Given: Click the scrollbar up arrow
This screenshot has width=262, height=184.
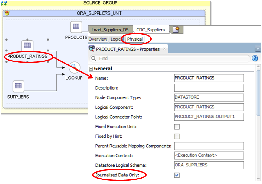Looking at the screenshot, I should 258,67.
